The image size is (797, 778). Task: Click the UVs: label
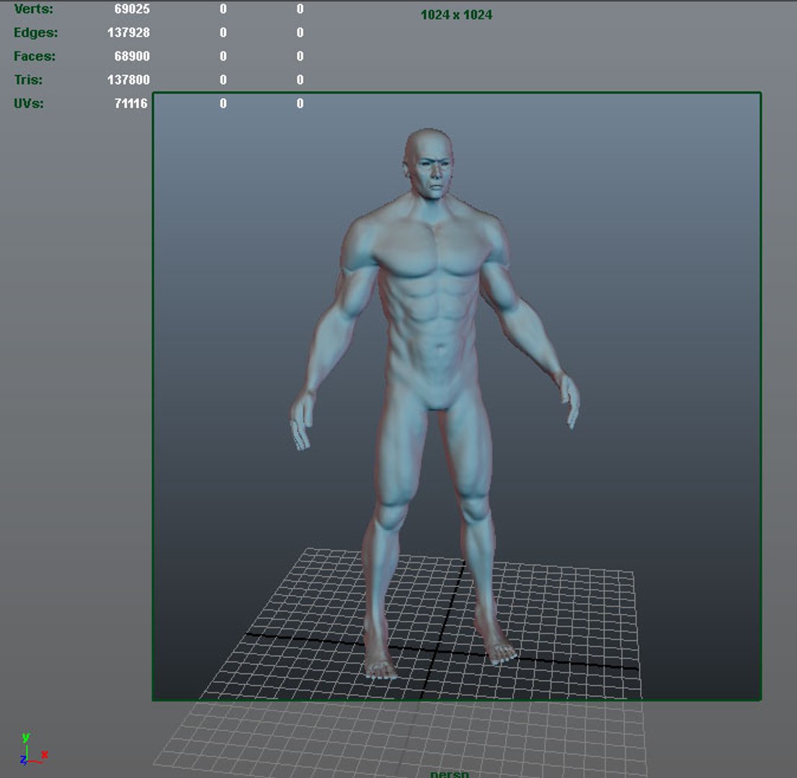(x=29, y=104)
